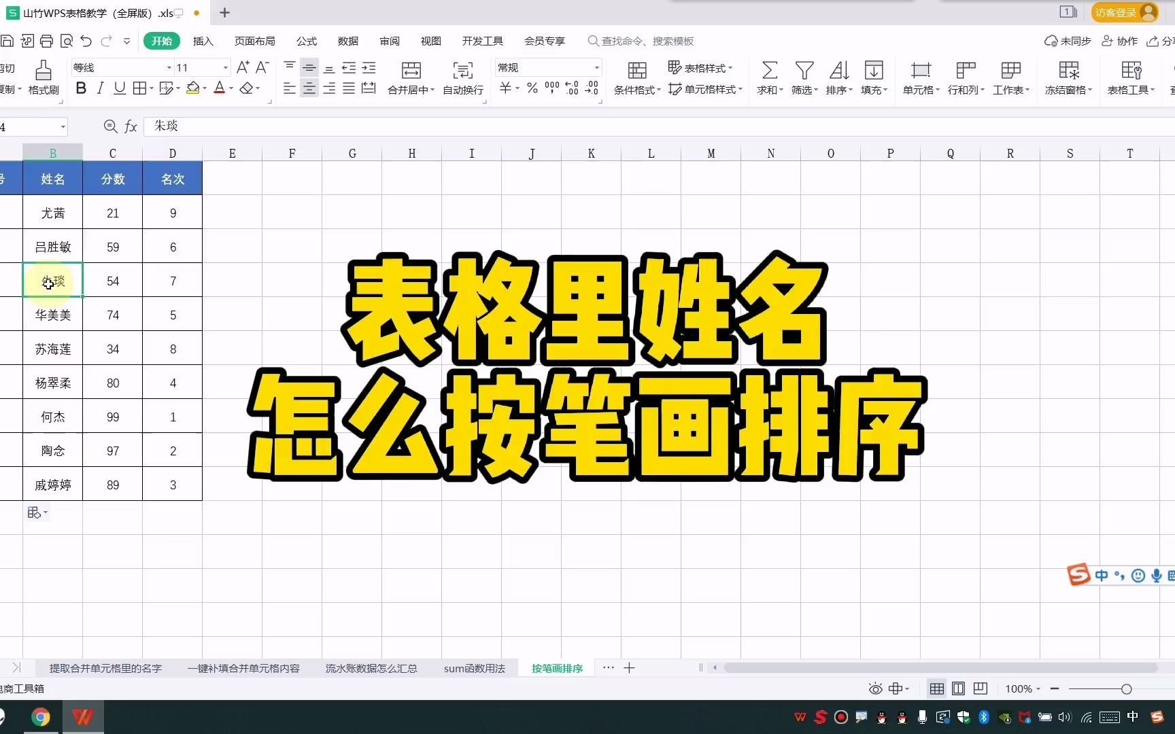Toggle bold formatting

81,88
